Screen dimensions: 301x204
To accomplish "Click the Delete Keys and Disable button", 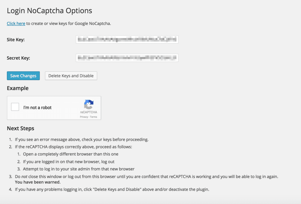I will click(x=71, y=76).
